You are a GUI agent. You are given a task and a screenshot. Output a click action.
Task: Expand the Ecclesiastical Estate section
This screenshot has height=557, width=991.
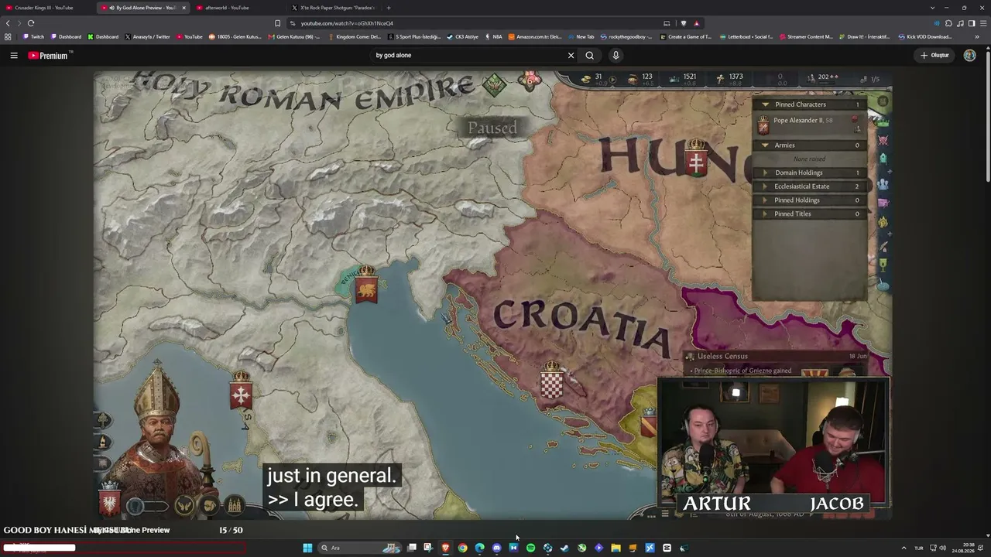(x=810, y=186)
